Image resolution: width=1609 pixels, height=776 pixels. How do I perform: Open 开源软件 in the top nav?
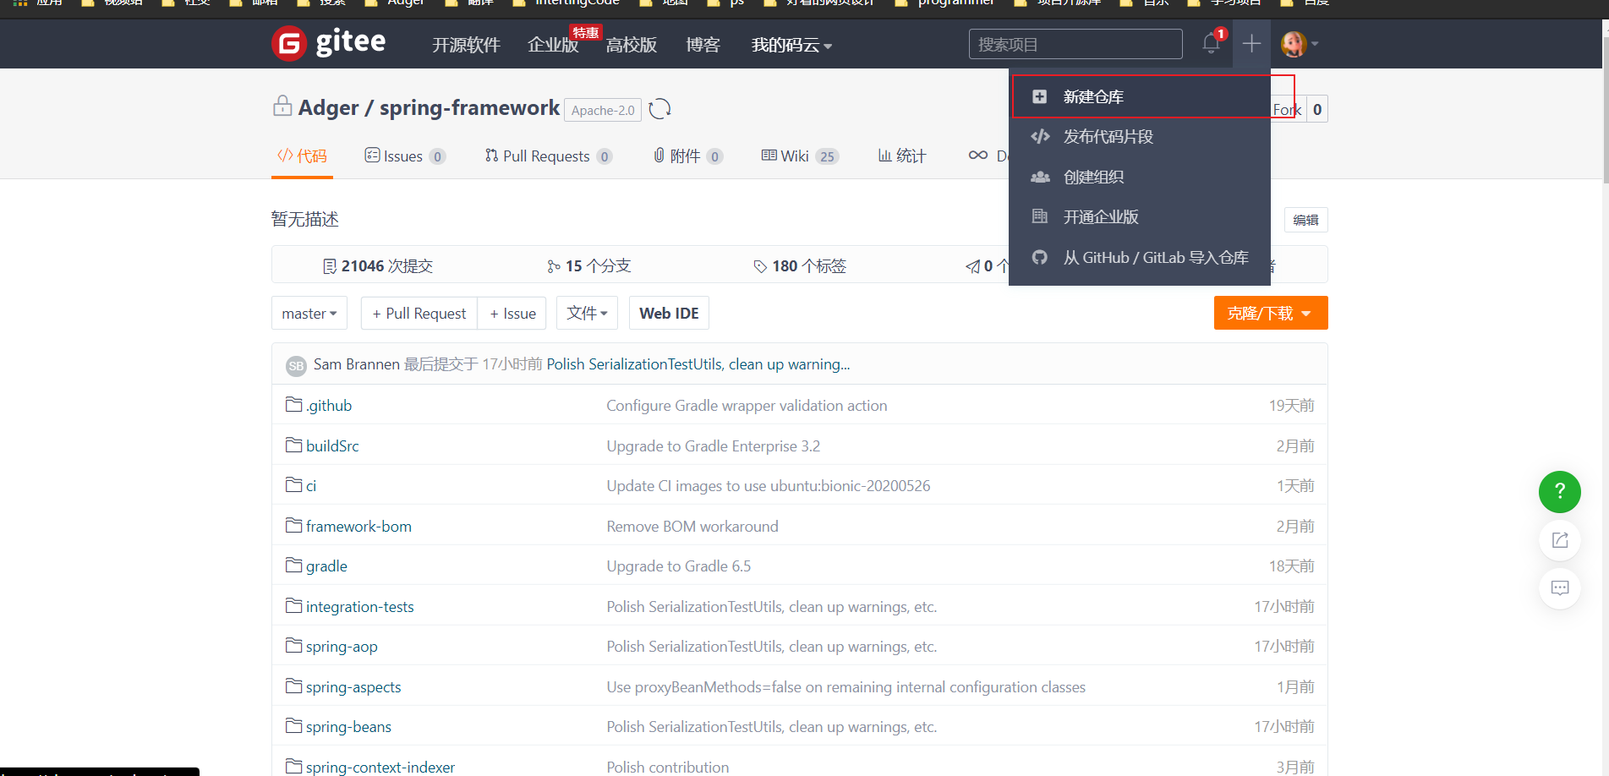click(x=466, y=45)
